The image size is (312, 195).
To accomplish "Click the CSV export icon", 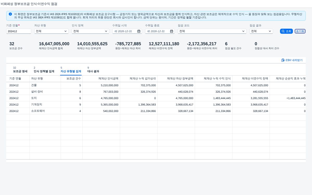I will pyautogui.click(x=283, y=60).
